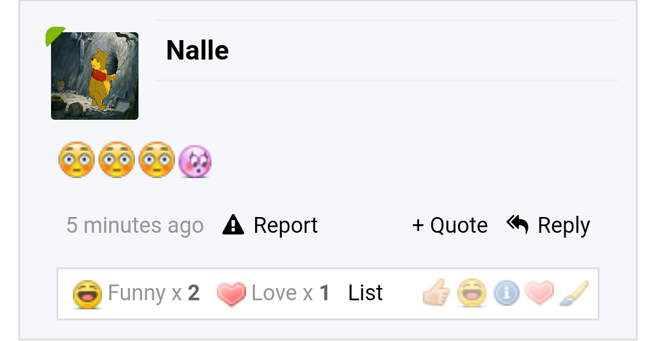The width and height of the screenshot is (656, 341).
Task: Click the Funny x 2 laughing face icon
Action: pos(87,295)
